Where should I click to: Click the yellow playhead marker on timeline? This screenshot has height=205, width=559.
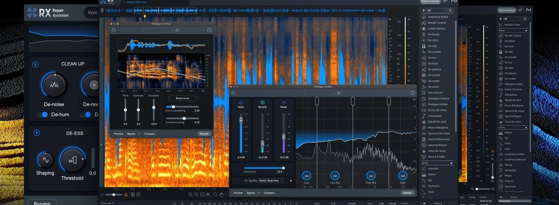[x=145, y=16]
